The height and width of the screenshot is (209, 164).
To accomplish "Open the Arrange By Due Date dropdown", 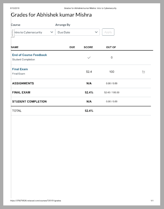I will 78,32.
